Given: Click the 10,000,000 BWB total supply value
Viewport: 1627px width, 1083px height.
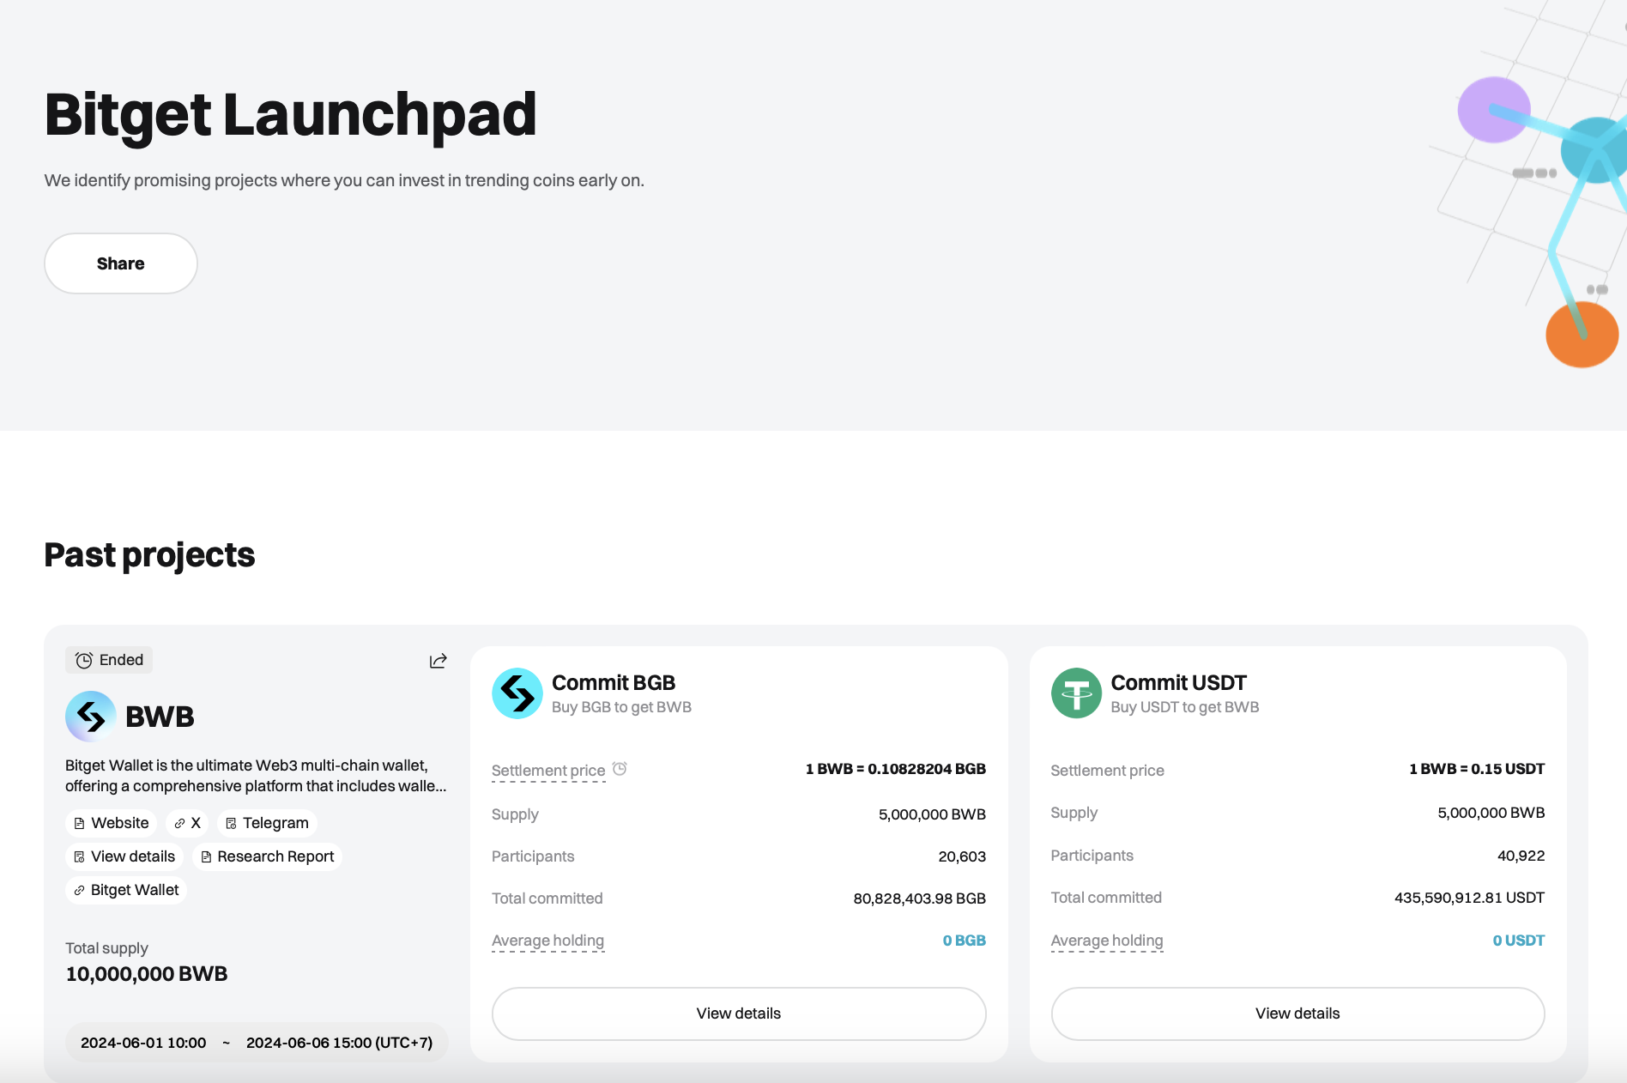Looking at the screenshot, I should [147, 974].
